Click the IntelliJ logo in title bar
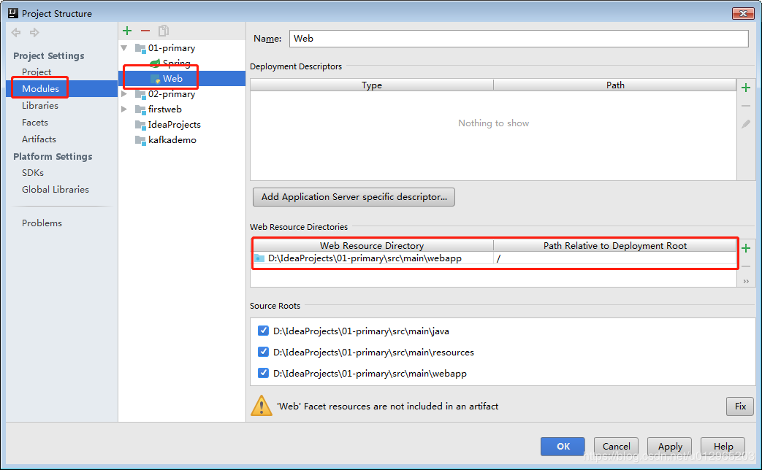Image resolution: width=762 pixels, height=470 pixels. (x=13, y=13)
